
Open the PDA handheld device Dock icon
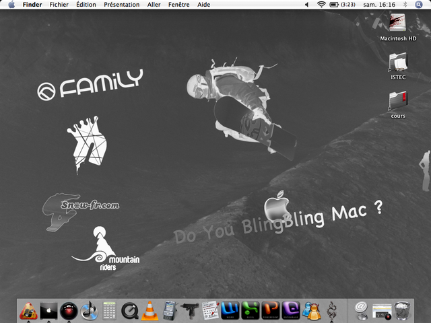point(170,310)
